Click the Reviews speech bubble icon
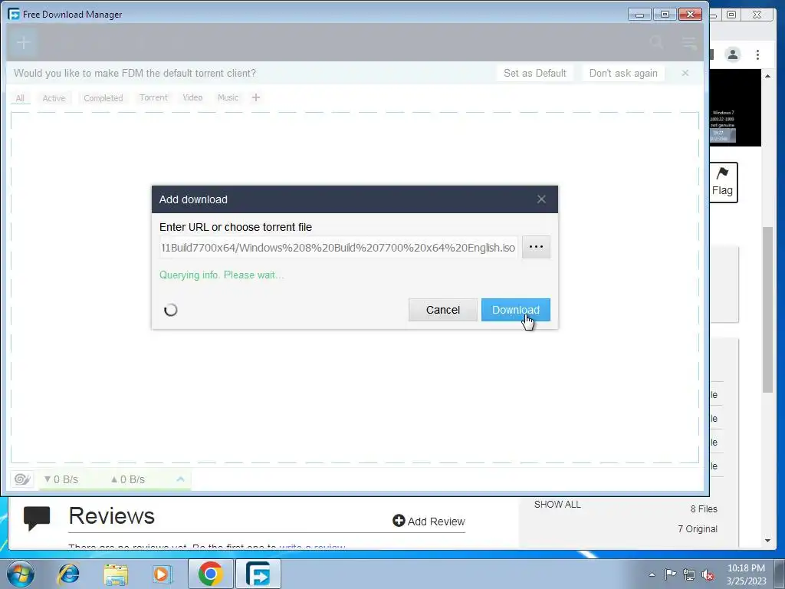This screenshot has width=785, height=589. (x=37, y=518)
